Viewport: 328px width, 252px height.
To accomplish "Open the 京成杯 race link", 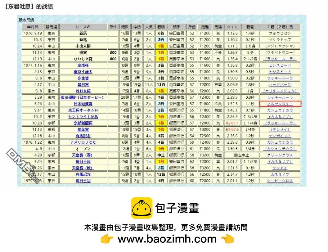I will [x=83, y=65].
